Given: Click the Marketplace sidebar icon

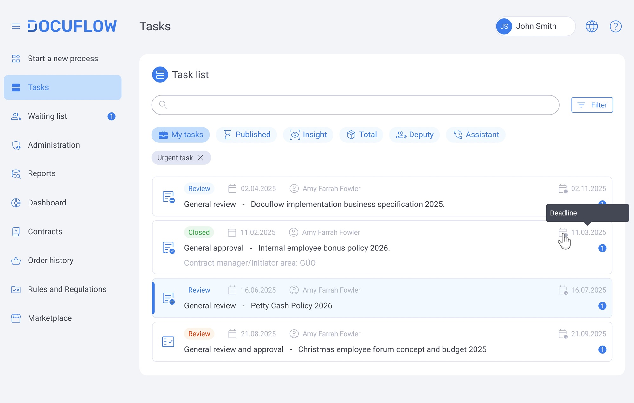Looking at the screenshot, I should (16, 318).
